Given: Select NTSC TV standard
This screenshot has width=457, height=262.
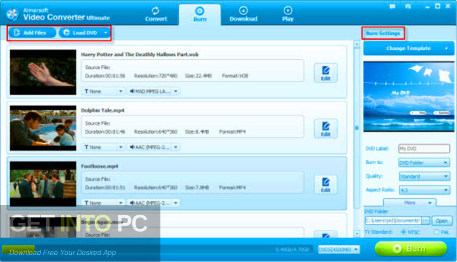Looking at the screenshot, I should pos(404,232).
